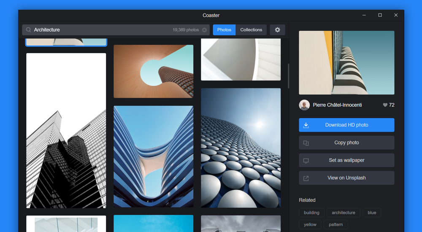Open the curved blue striped building photo
The height and width of the screenshot is (232, 422).
154,156
